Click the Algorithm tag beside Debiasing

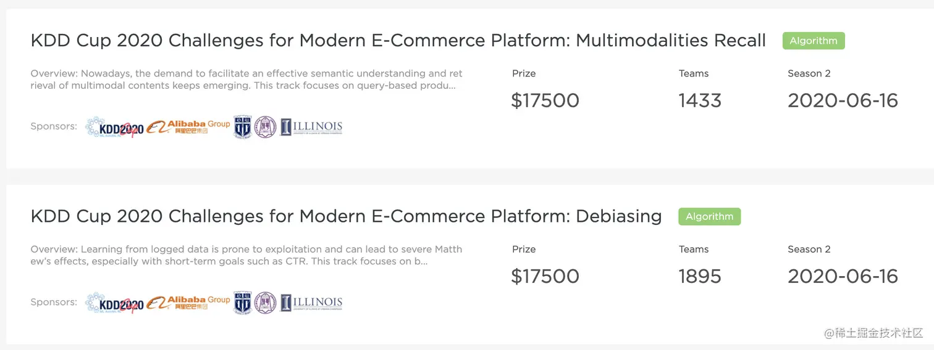pyautogui.click(x=709, y=216)
